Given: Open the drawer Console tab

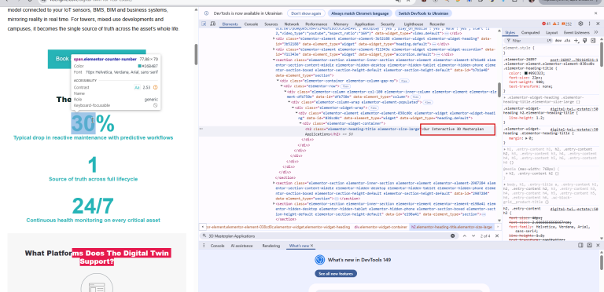Looking at the screenshot, I should click(x=218, y=246).
